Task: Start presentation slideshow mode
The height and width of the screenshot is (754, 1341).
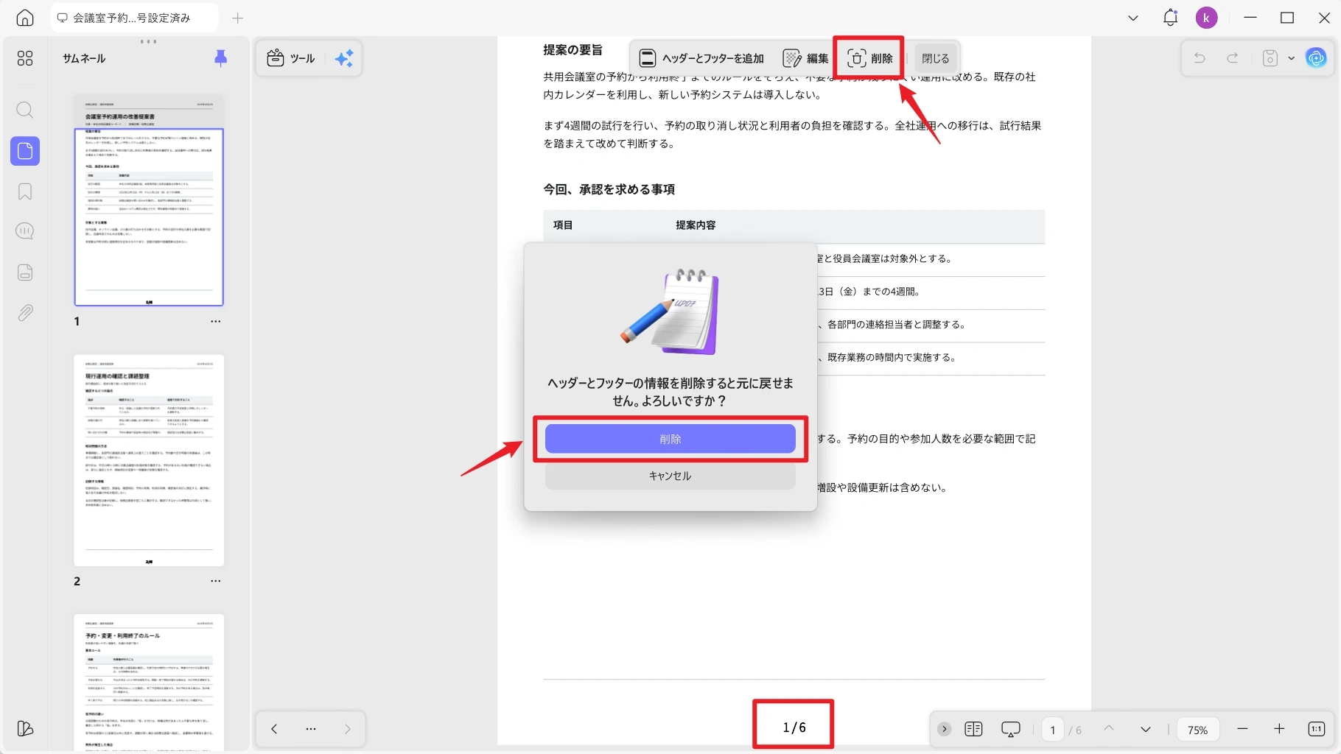Action: pyautogui.click(x=1011, y=729)
